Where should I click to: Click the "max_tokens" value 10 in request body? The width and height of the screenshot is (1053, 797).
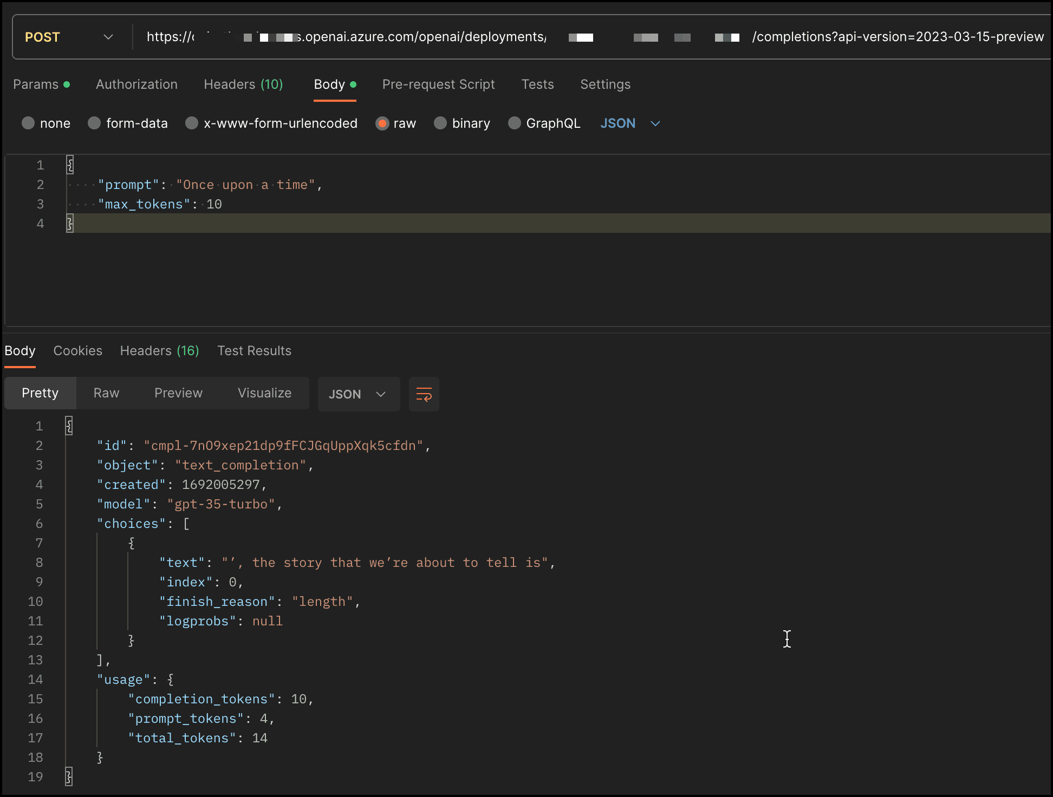pos(214,204)
